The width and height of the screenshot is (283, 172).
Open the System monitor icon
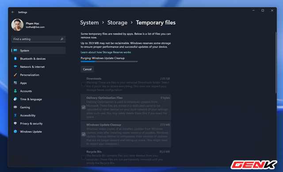(15, 50)
